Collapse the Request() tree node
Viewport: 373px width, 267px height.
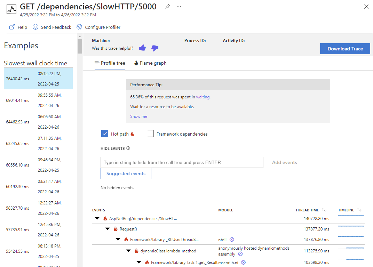point(108,229)
